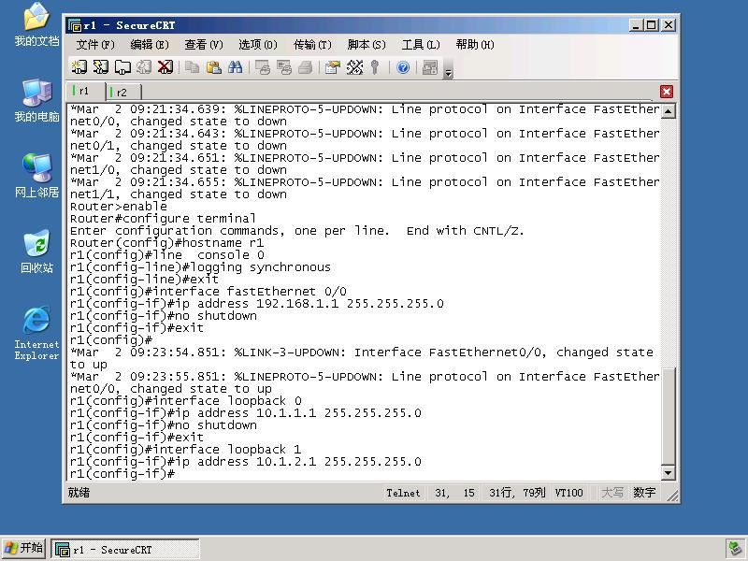Click the Telnet status bar entry
Screen dimensions: 748x561
pyautogui.click(x=403, y=493)
